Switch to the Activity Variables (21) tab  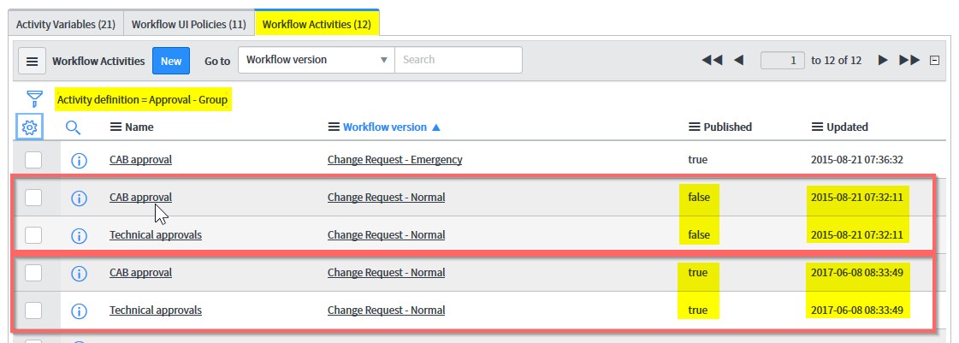tap(66, 24)
